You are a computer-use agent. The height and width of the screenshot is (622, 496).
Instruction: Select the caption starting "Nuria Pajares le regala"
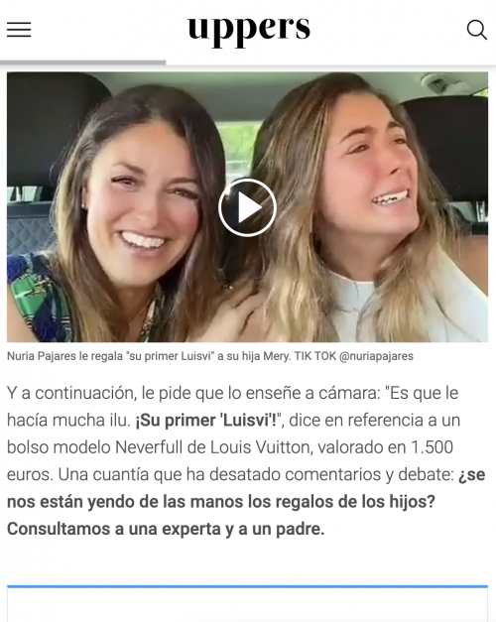[x=210, y=356]
